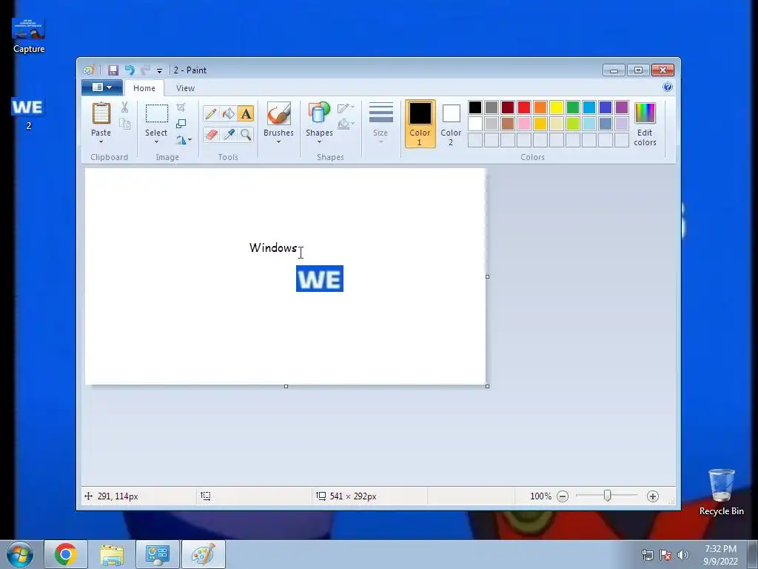Activate Color 1 foreground button
Viewport: 758px width, 569px height.
point(420,124)
